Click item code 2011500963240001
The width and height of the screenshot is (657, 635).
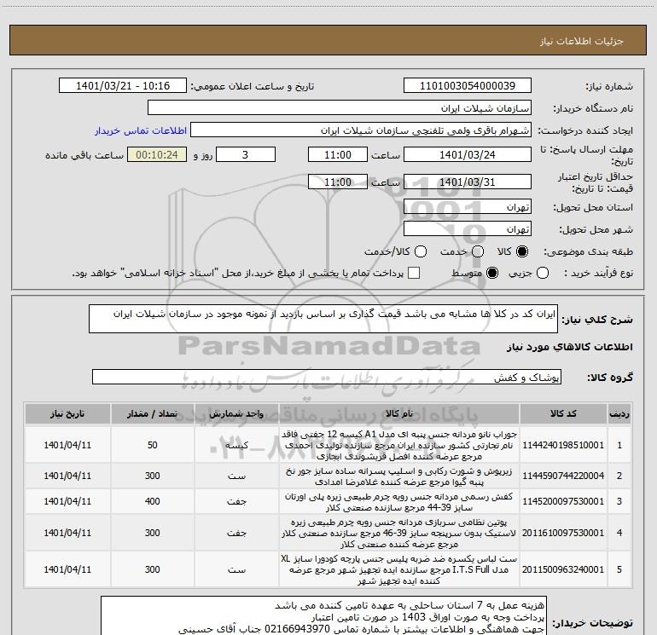(x=563, y=569)
